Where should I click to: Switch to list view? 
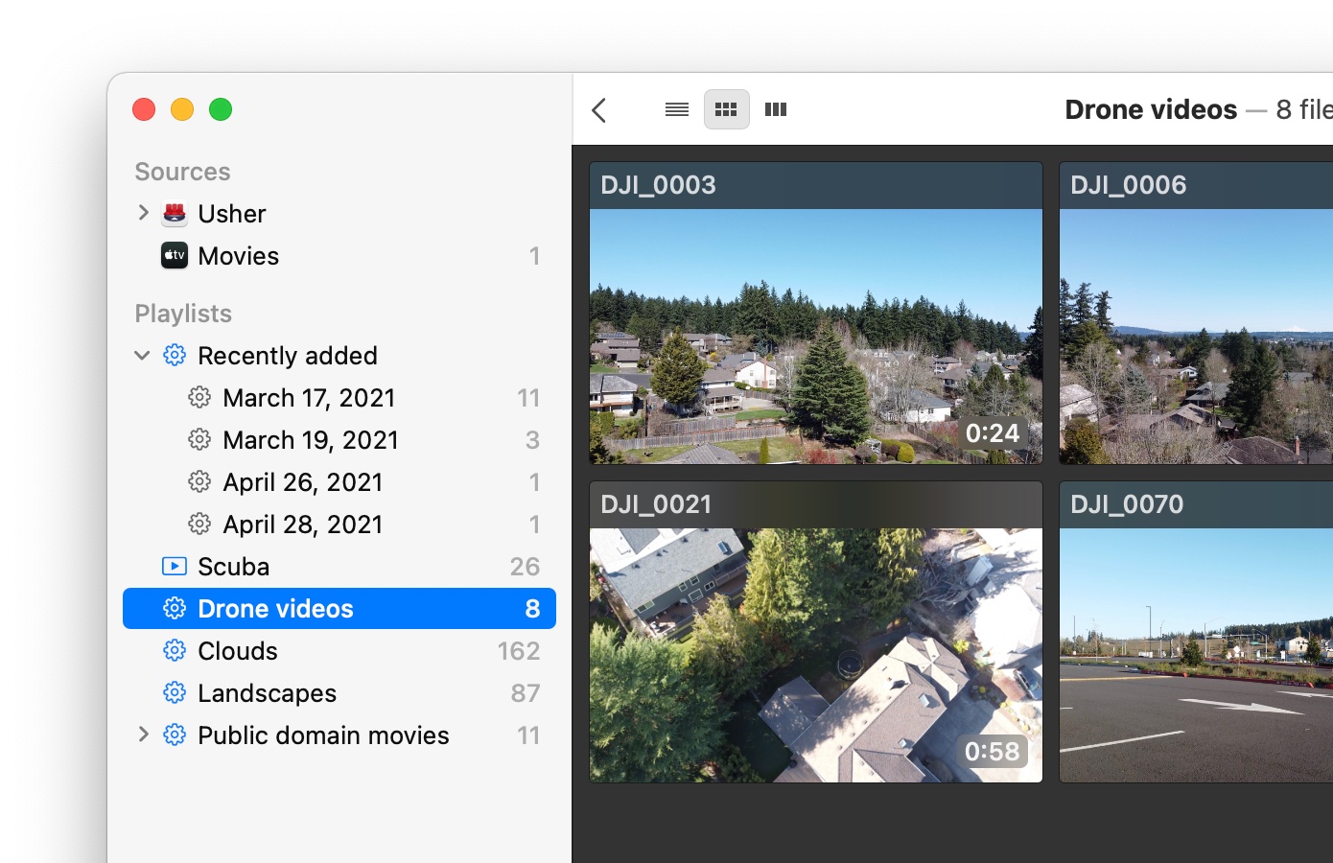(677, 109)
